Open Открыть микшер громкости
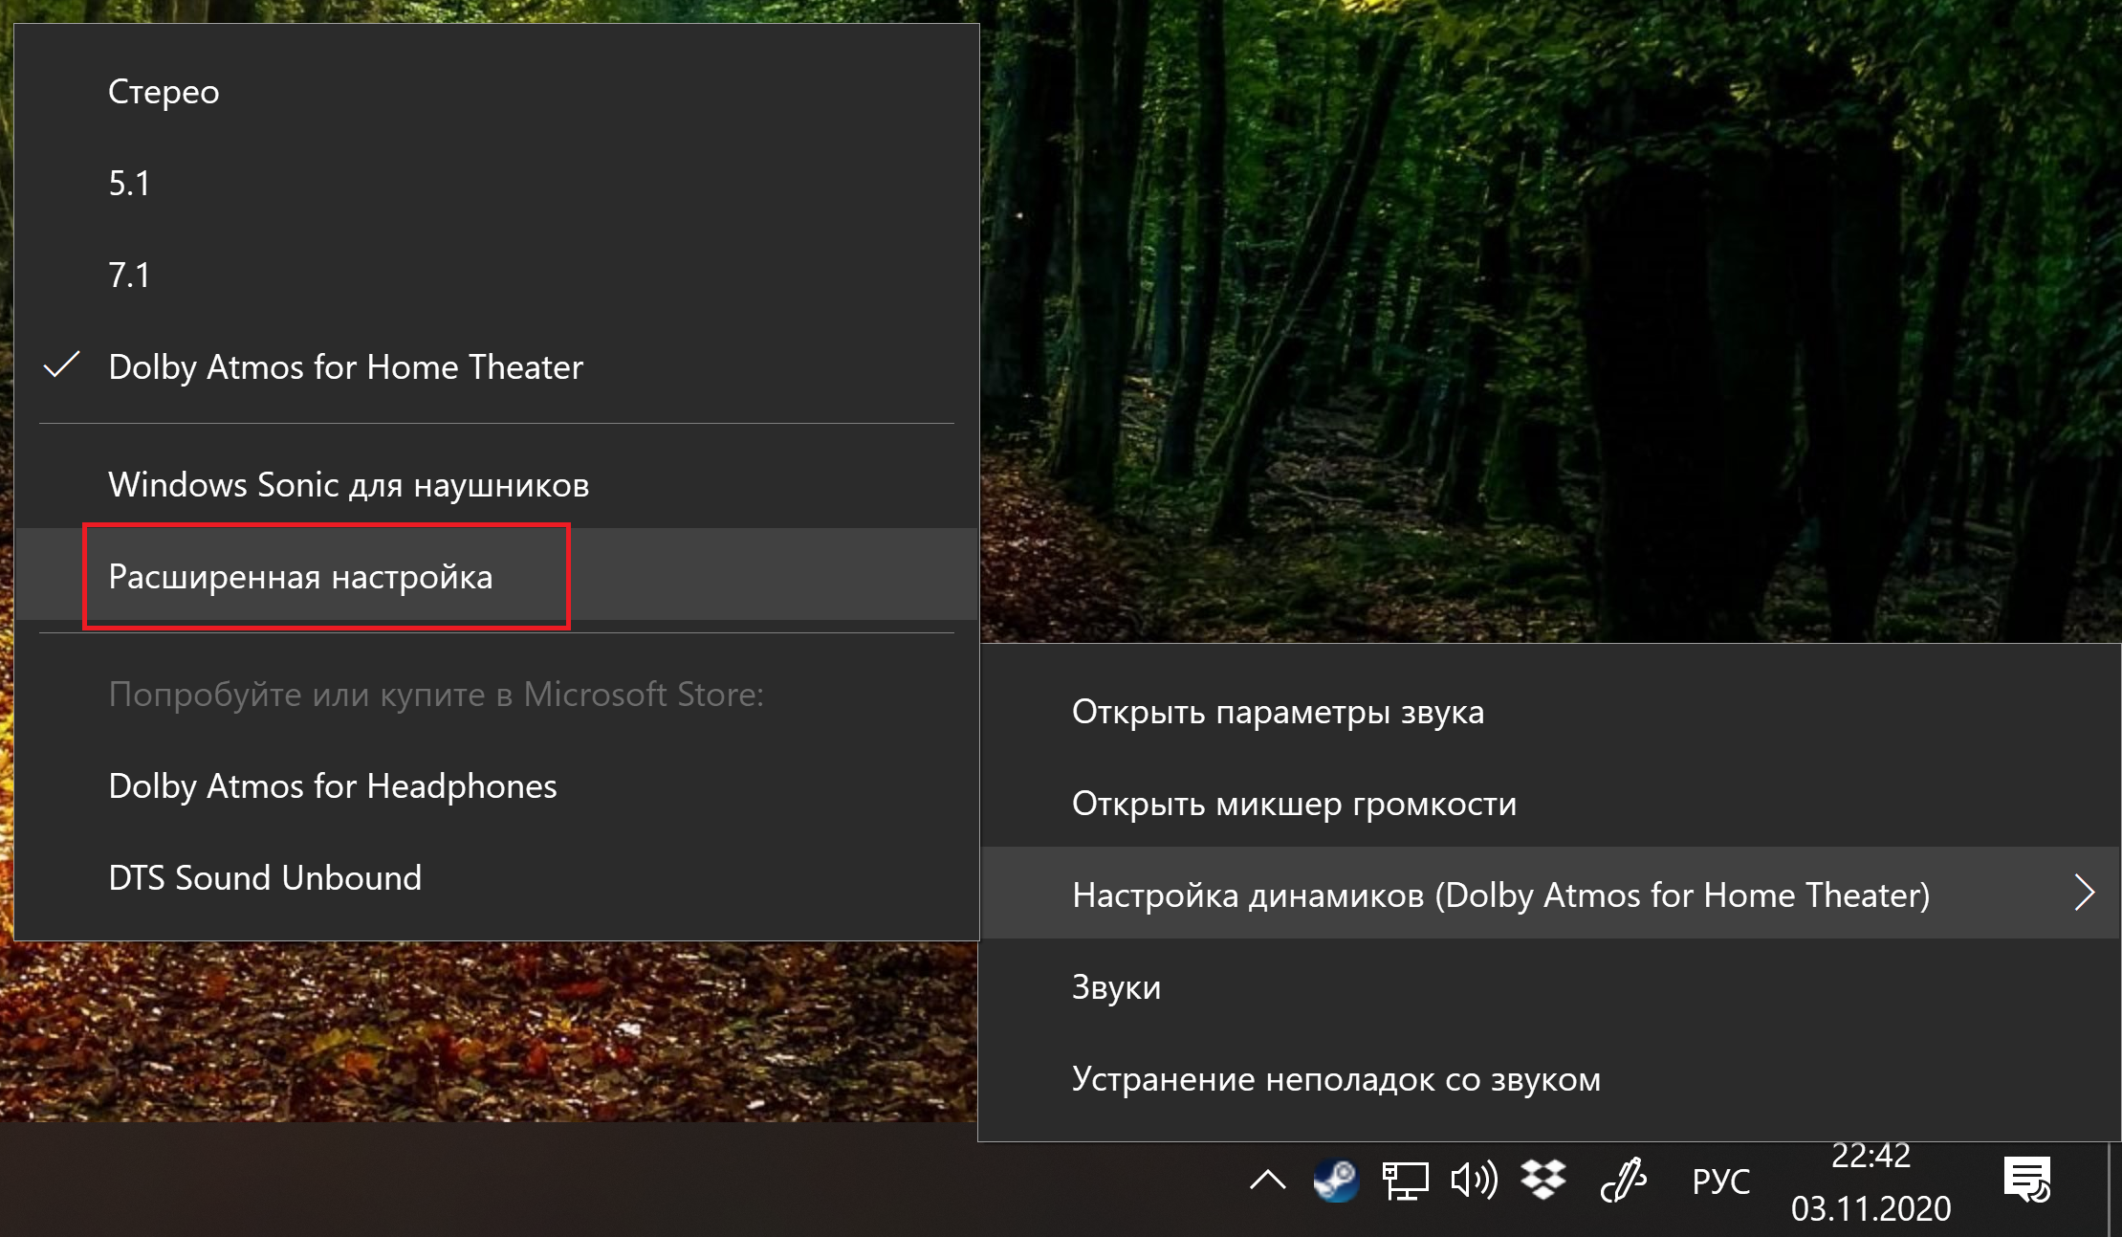 [x=1294, y=804]
